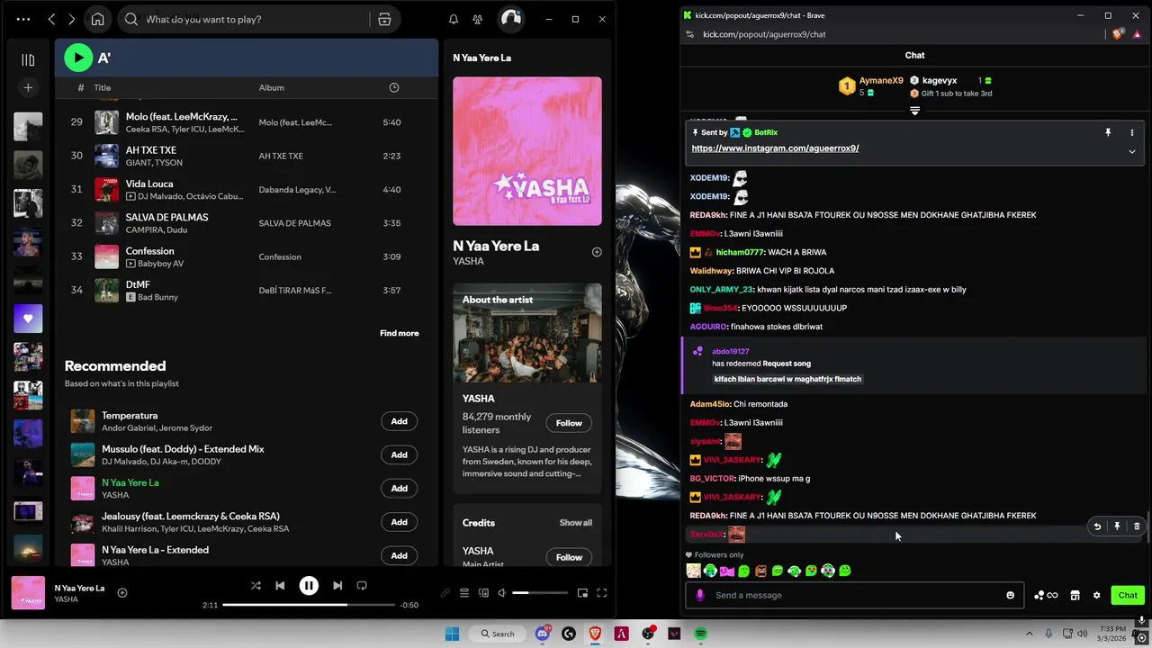Skip to previous track
The image size is (1152, 648).
(x=280, y=586)
